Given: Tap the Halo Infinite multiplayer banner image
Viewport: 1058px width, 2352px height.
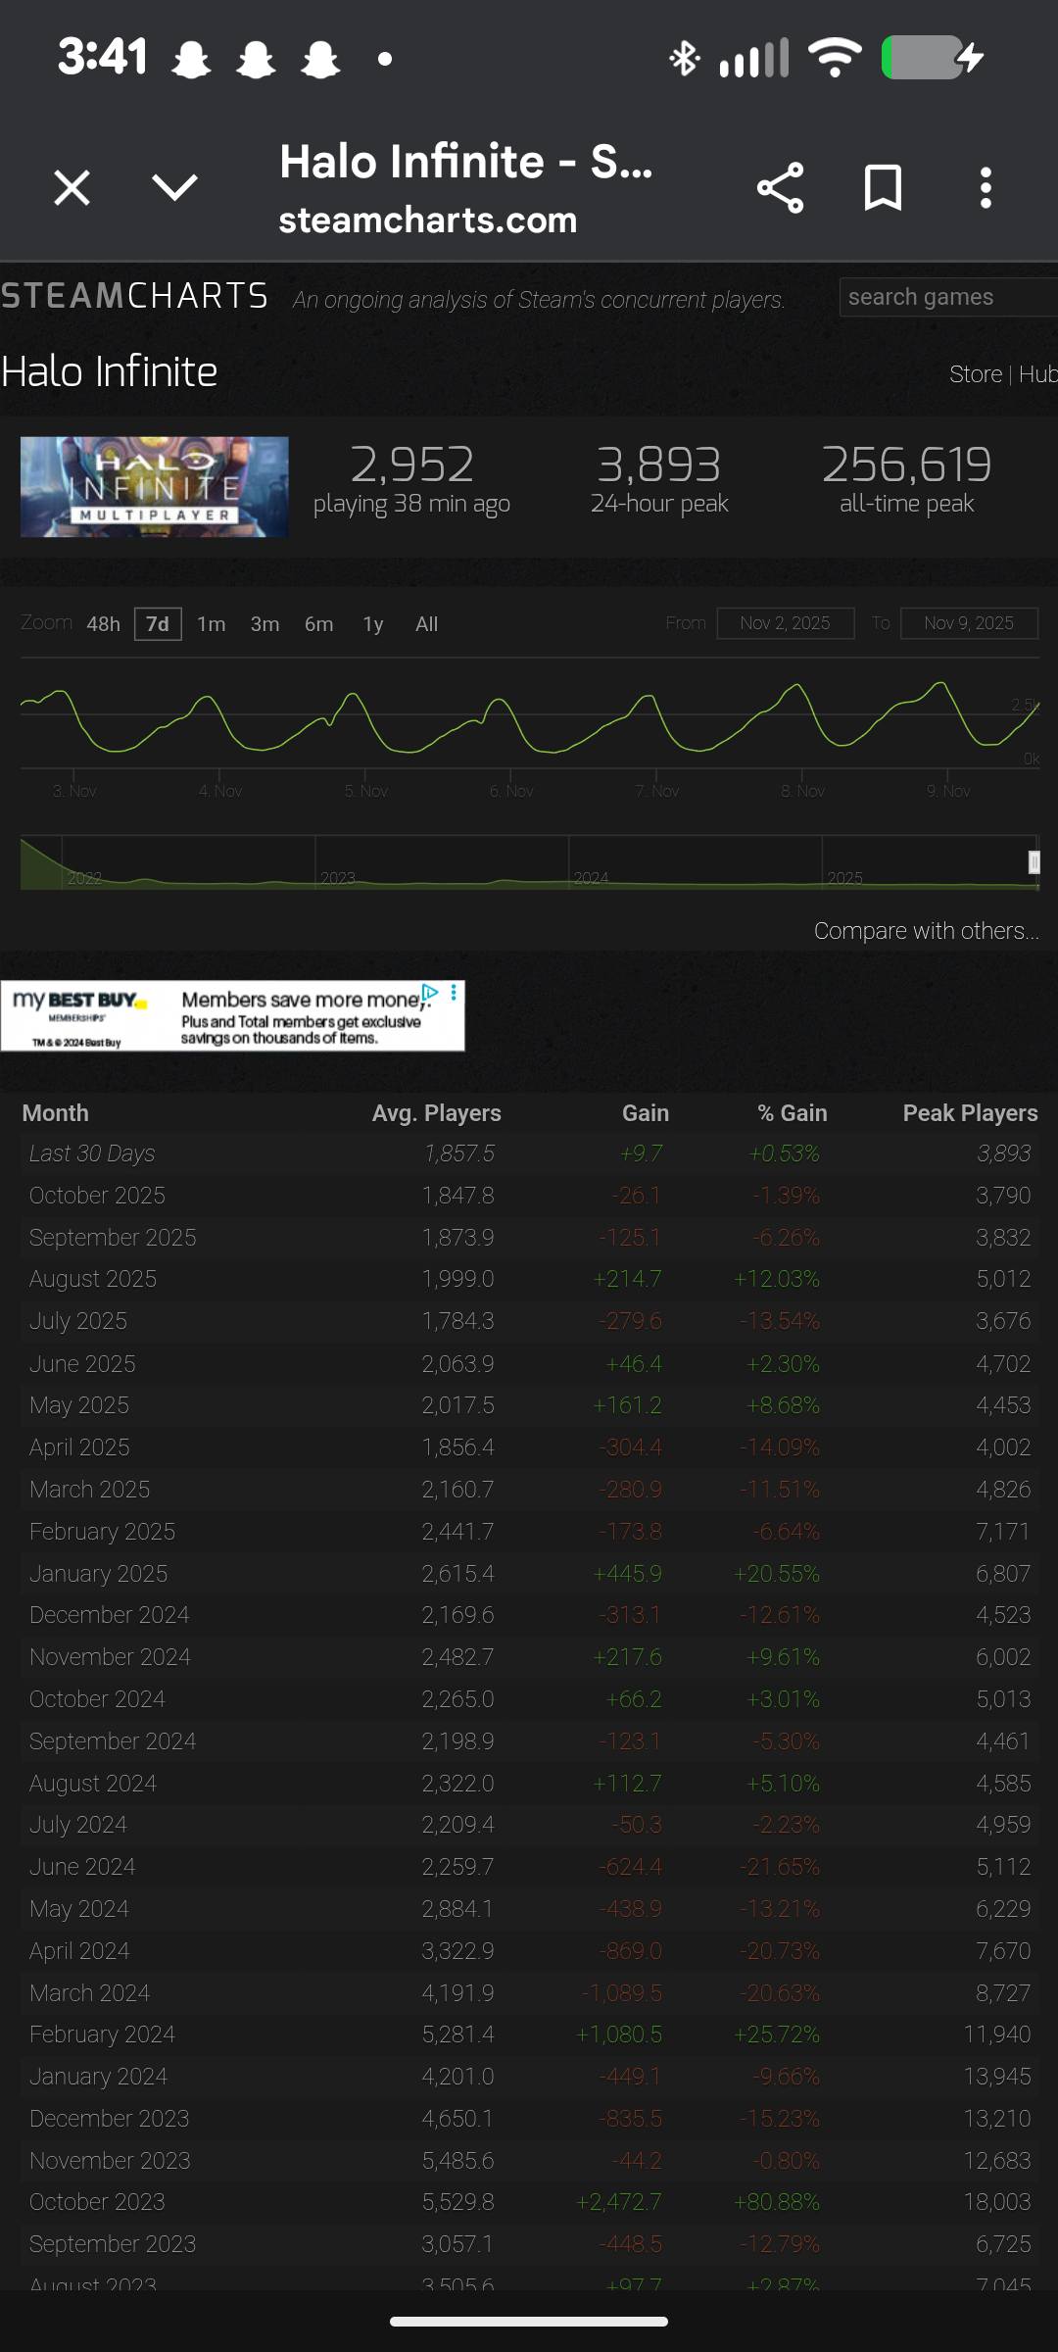Looking at the screenshot, I should click(155, 487).
